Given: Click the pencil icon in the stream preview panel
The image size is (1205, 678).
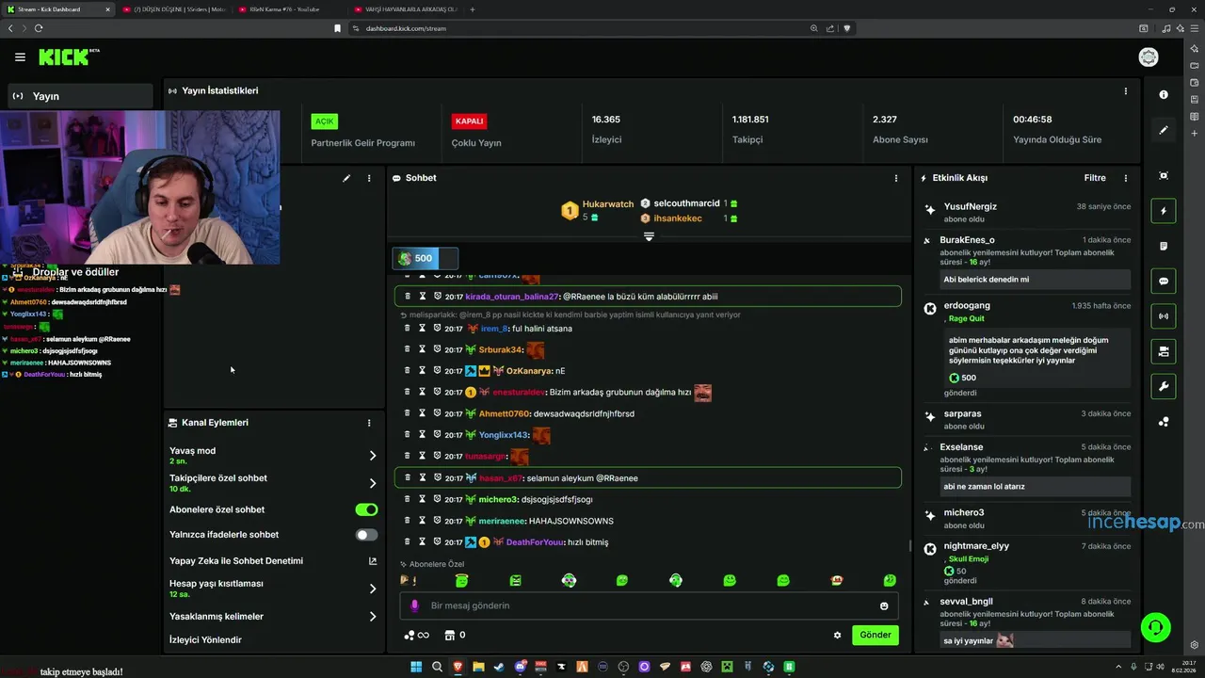Looking at the screenshot, I should pos(346,178).
